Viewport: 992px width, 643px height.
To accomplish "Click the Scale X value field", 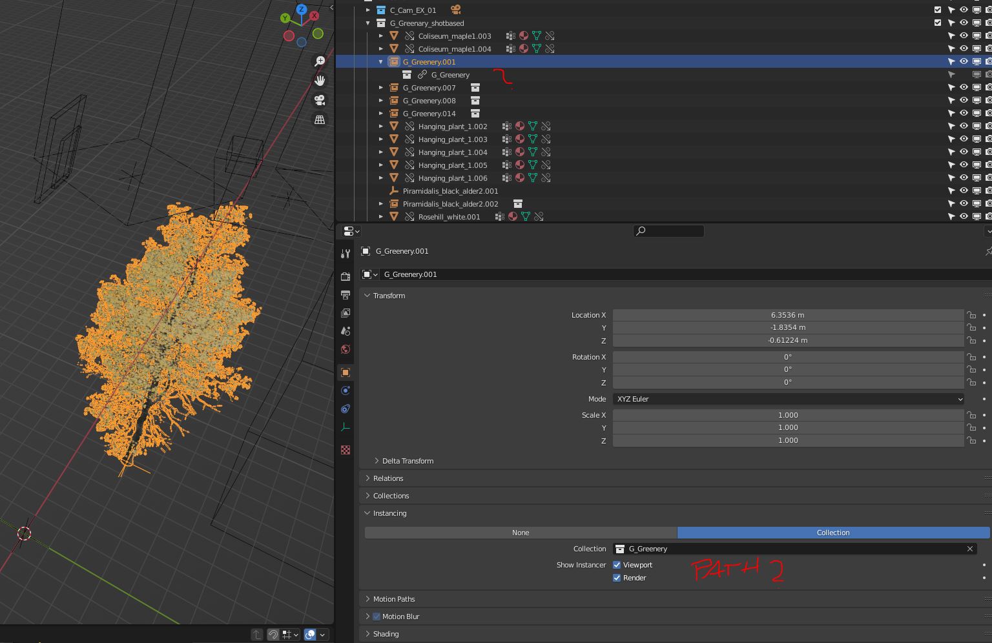I will click(788, 415).
